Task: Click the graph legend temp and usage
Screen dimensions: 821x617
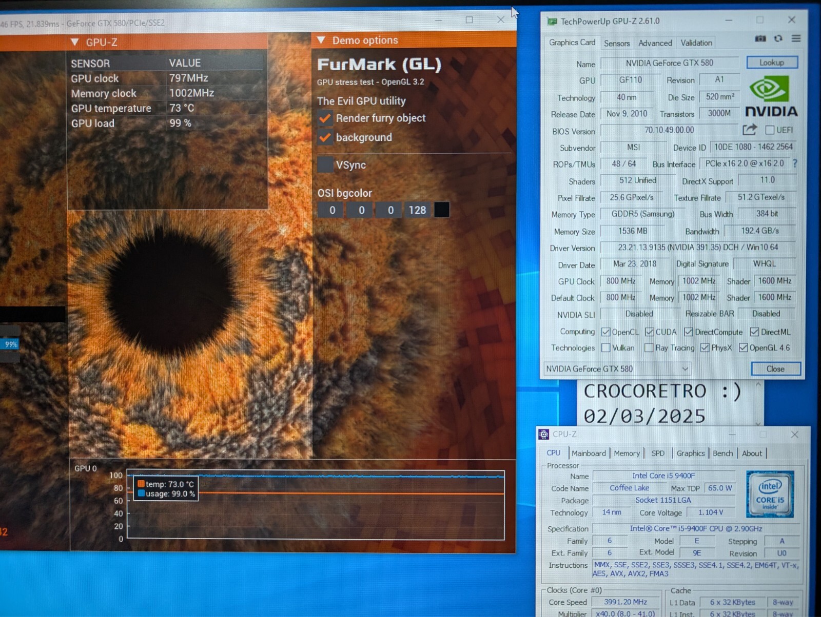Action: click(x=166, y=489)
